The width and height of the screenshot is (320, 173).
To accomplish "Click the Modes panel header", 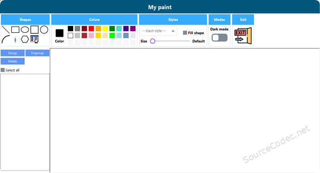I will [219, 20].
